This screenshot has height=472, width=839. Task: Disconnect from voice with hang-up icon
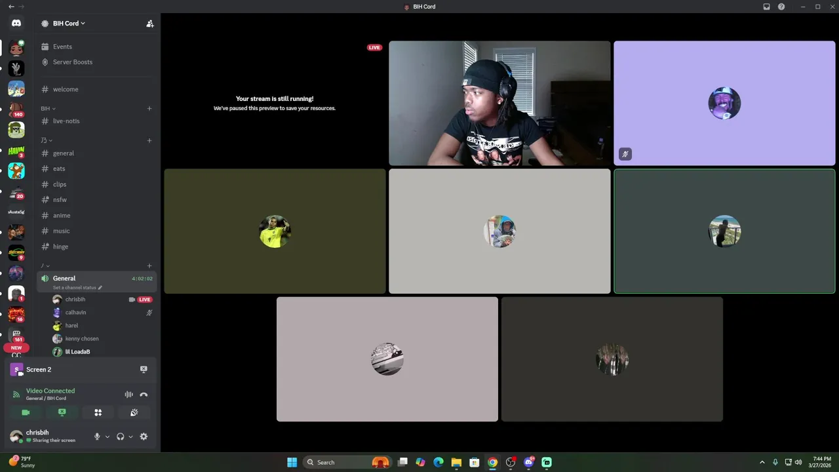tap(144, 395)
